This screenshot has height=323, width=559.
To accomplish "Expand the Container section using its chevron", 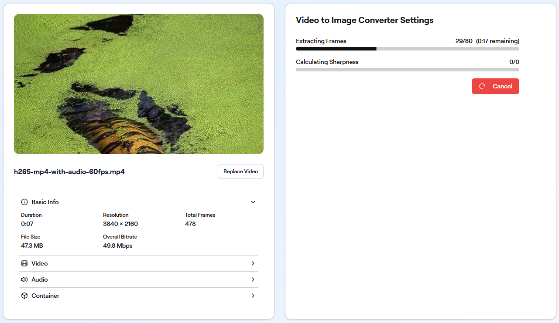I will click(x=253, y=296).
